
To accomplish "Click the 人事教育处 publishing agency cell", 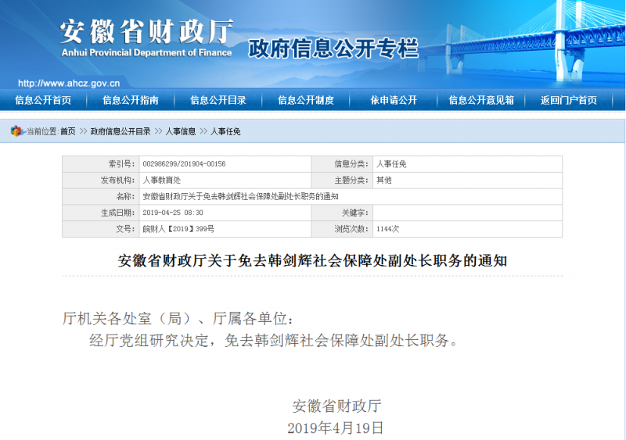I will click(x=162, y=181).
